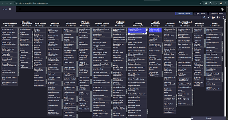Select the Network Sniffing technique under Discovery
The height and width of the screenshot is (120, 228).
point(137,97)
